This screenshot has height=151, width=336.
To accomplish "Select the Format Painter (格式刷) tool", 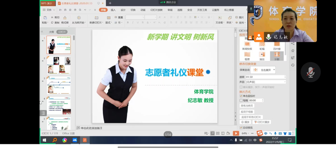I will 65,20.
